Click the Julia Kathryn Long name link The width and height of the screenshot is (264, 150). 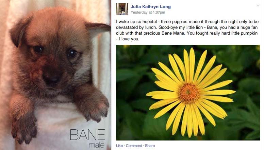pyautogui.click(x=151, y=7)
